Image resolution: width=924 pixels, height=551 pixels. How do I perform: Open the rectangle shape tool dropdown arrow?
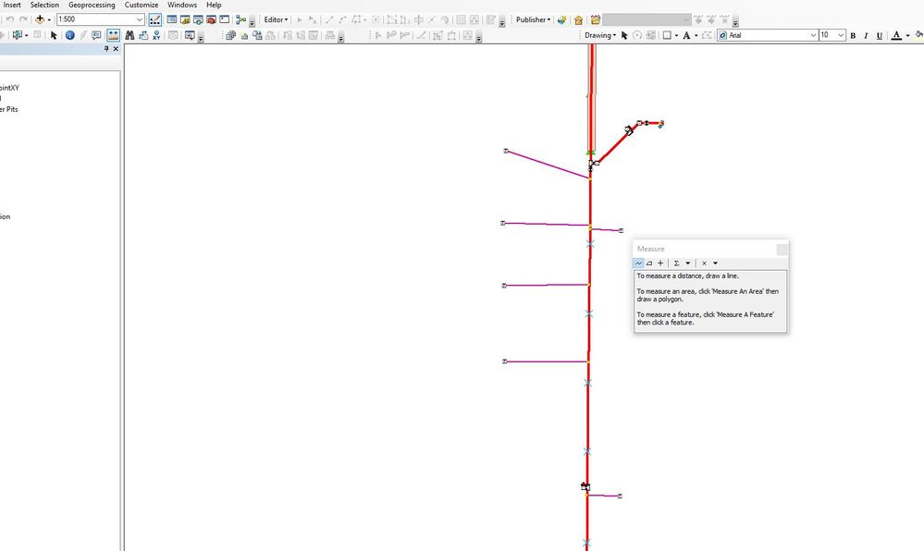point(676,35)
